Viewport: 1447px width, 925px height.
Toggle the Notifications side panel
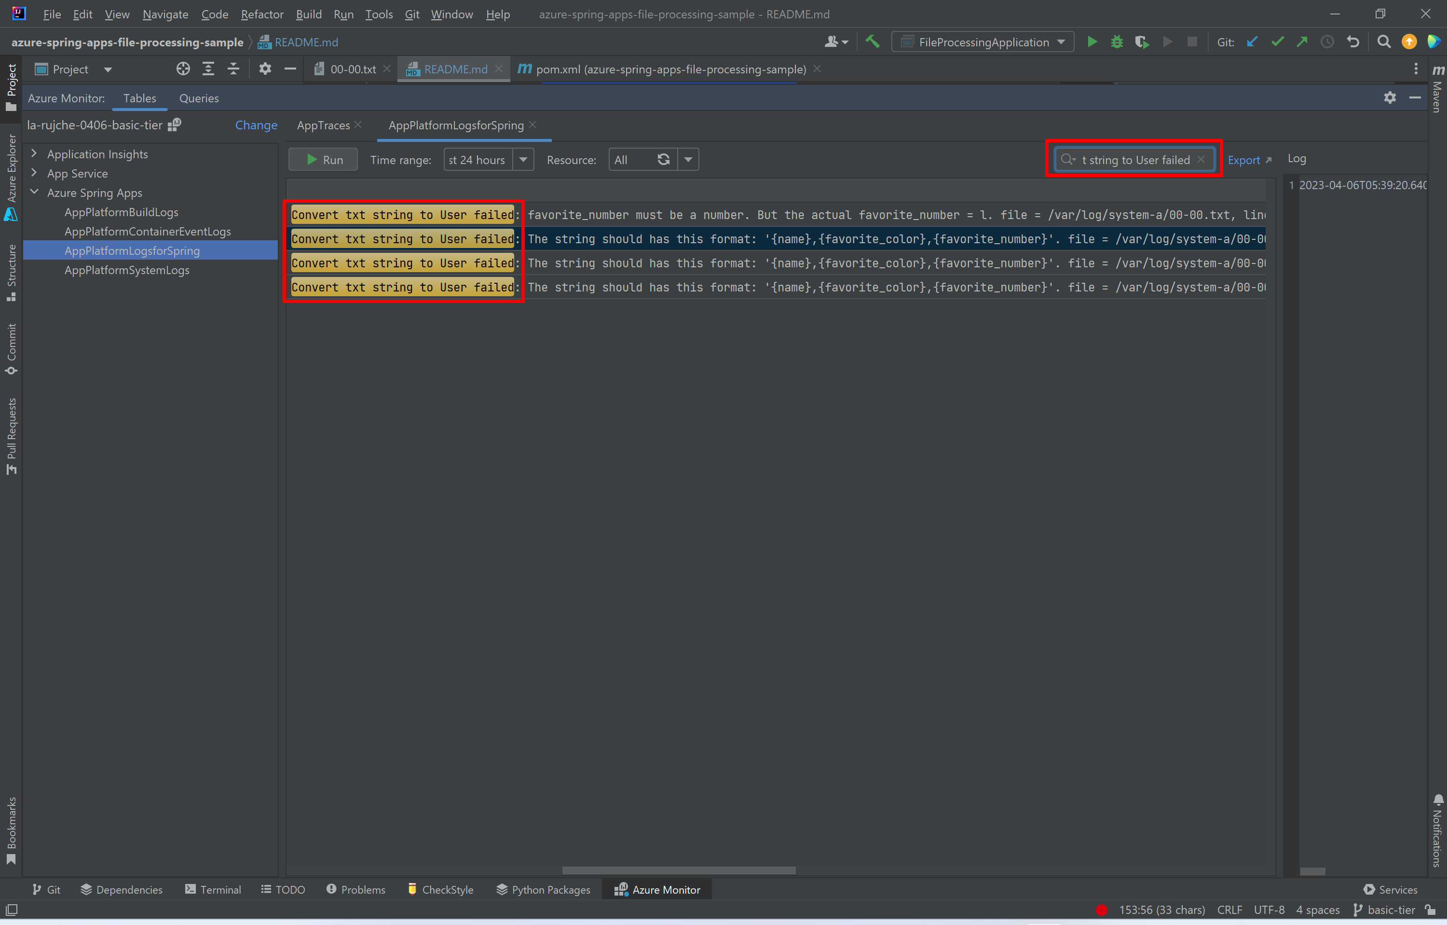pos(1437,830)
